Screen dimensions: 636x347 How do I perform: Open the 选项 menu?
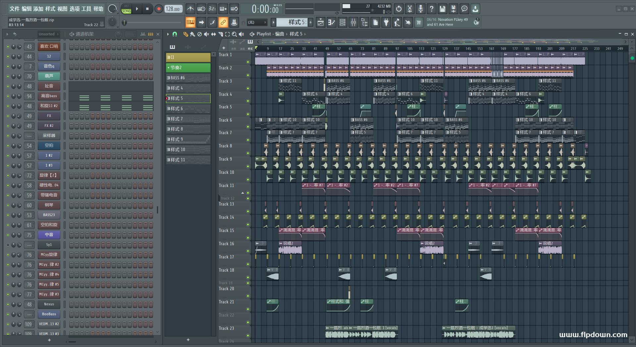coord(75,9)
